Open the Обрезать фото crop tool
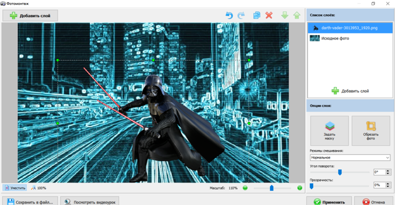The height and width of the screenshot is (205, 395). (x=371, y=131)
